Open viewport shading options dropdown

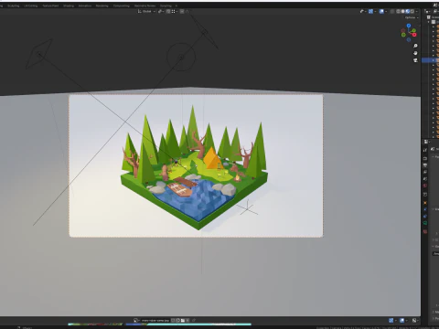tap(416, 11)
